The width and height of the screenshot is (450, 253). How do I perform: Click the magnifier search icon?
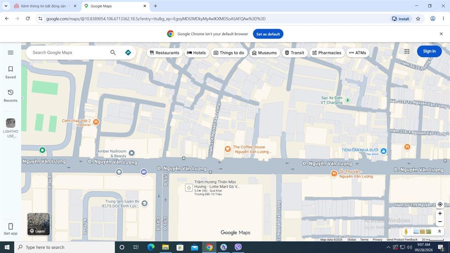tap(113, 53)
